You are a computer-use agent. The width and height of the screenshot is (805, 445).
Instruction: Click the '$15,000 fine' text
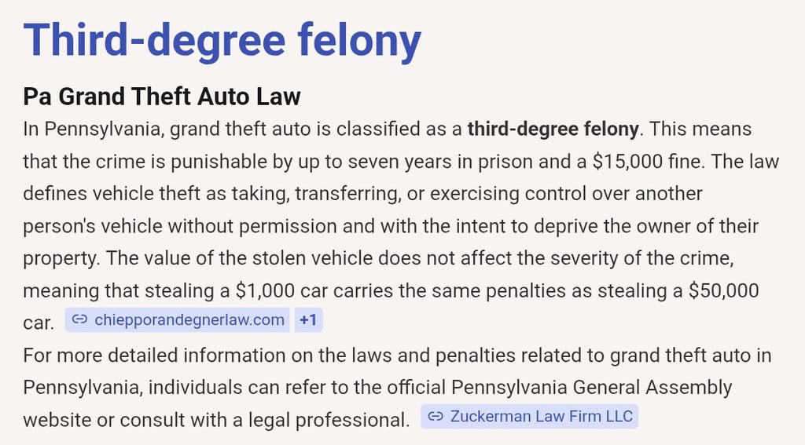point(641,162)
